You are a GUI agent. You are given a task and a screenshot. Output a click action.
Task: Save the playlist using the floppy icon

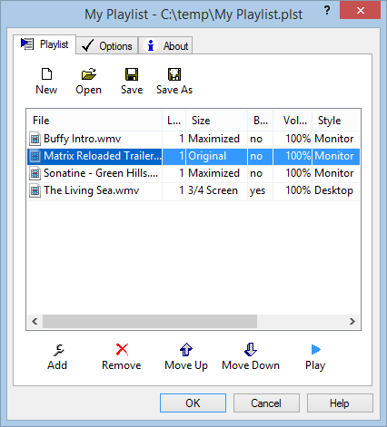132,74
